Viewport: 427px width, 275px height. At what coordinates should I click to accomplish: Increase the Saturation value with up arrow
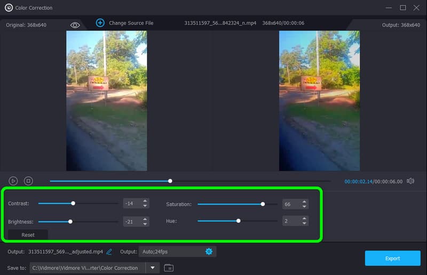coord(304,201)
